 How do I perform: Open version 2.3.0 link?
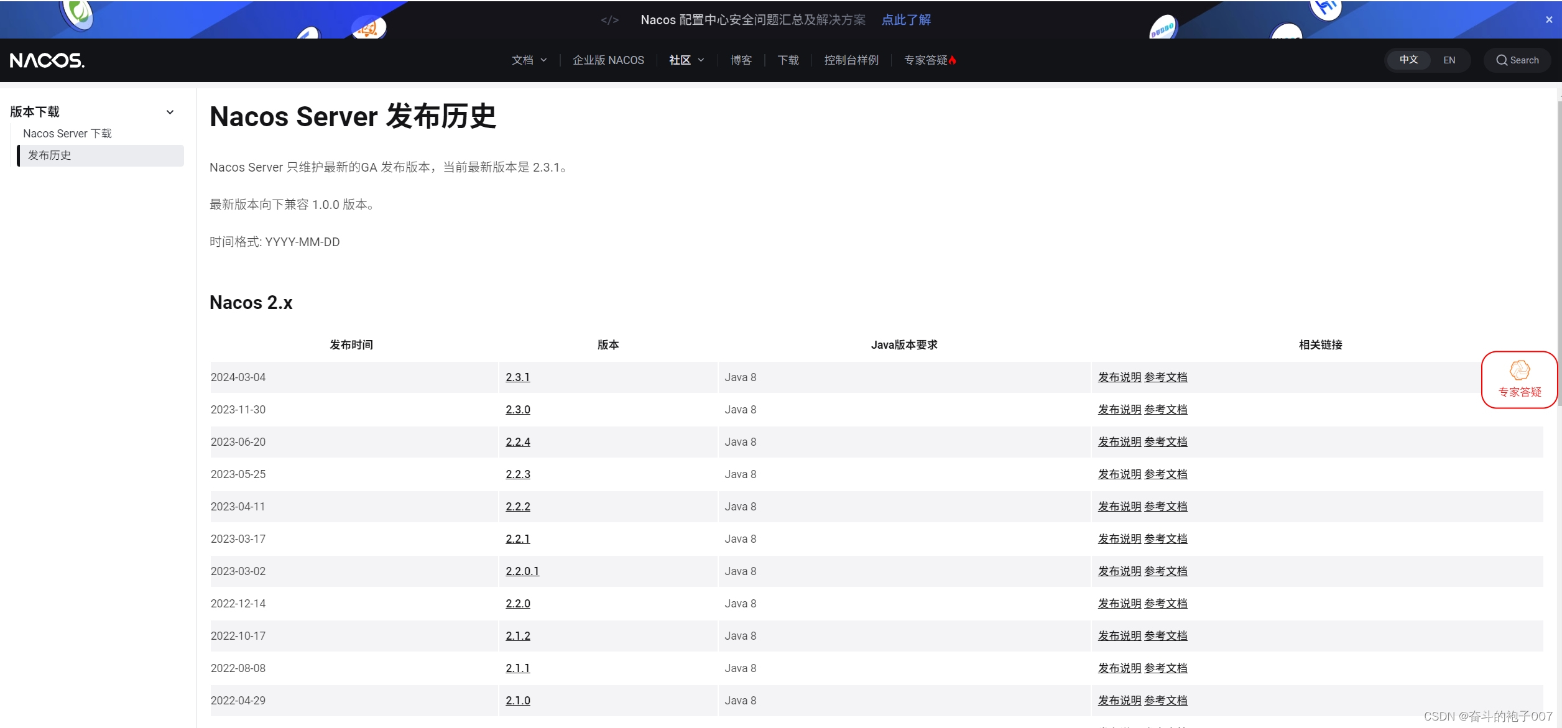click(517, 410)
